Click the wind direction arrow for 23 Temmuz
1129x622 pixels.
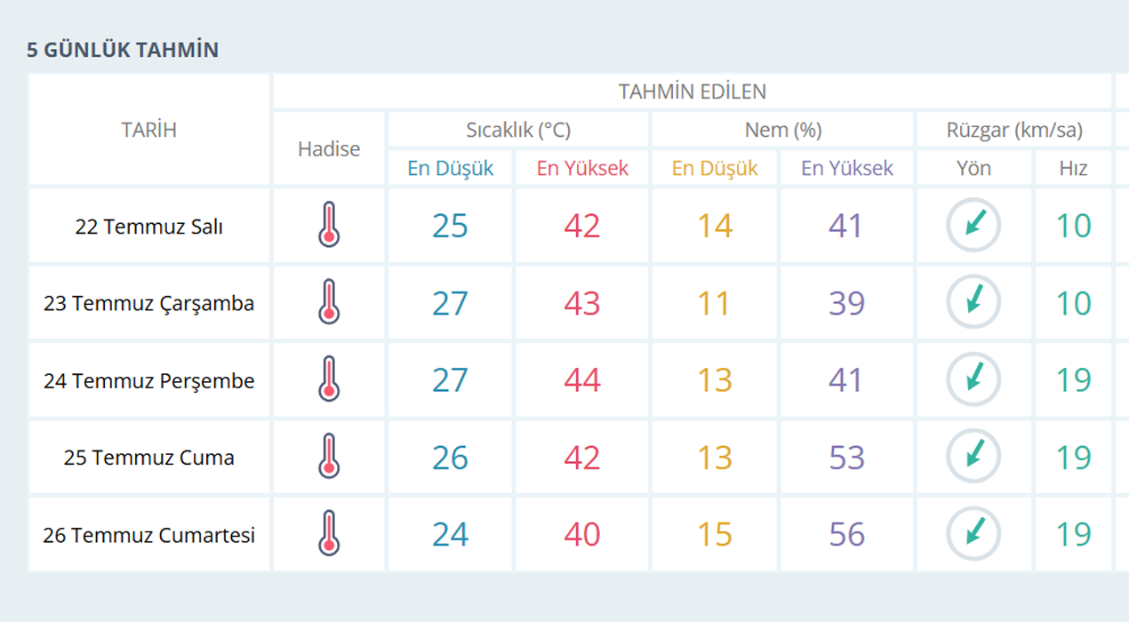(x=973, y=302)
